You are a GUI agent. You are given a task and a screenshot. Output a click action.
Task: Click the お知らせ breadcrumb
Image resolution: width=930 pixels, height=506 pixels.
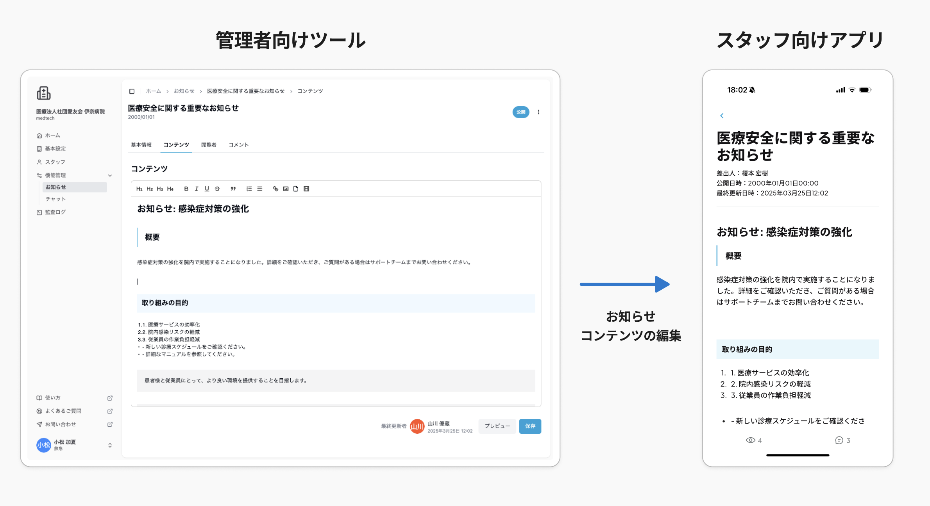[184, 91]
